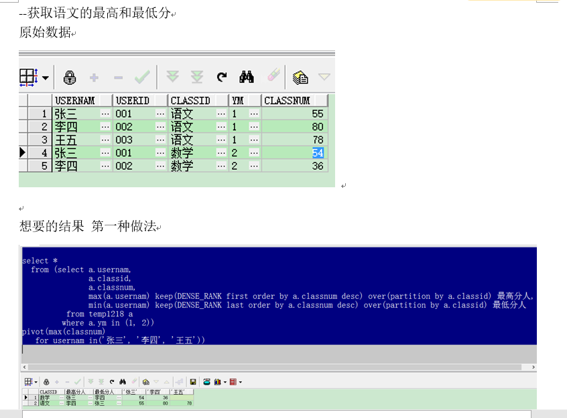Click the next record down-triangle in SQL result toolbar

pos(156,381)
